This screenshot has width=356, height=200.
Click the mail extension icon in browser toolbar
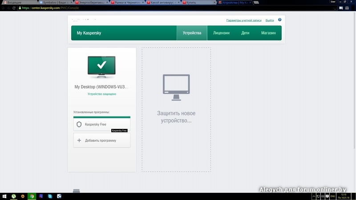[x=347, y=8]
